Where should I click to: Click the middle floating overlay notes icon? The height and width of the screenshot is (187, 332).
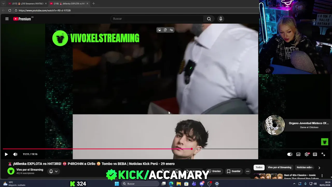(165, 30)
